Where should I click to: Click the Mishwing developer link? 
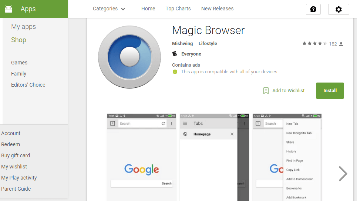182,44
